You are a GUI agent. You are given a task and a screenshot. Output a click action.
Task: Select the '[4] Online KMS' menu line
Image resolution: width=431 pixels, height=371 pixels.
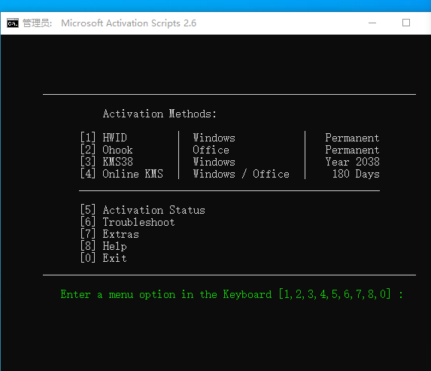coord(122,174)
